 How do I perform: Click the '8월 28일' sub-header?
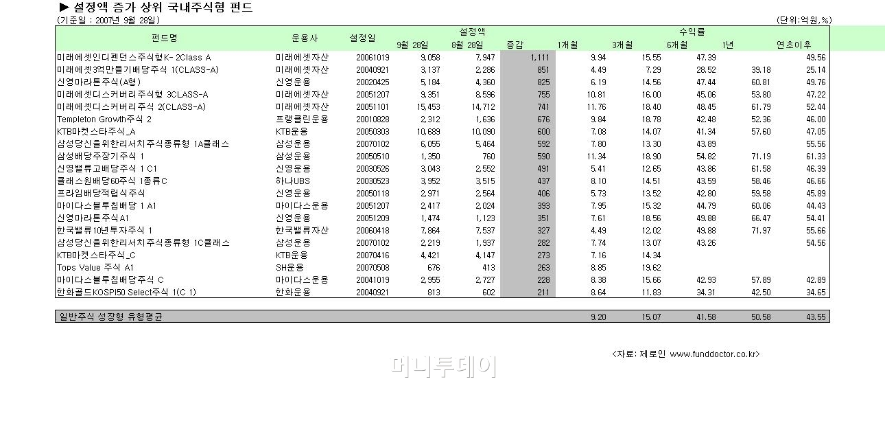(467, 45)
